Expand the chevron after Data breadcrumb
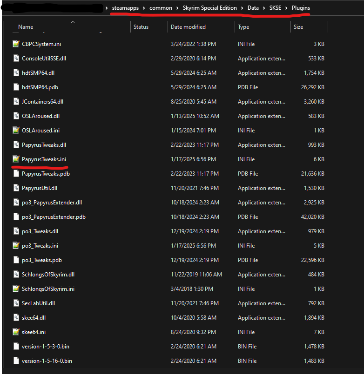 [x=264, y=8]
